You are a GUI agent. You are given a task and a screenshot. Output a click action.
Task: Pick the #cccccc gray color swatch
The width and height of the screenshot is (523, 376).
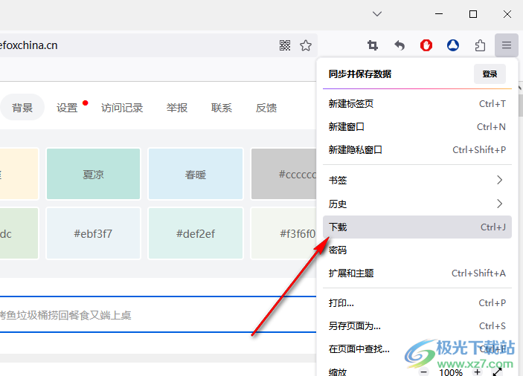(284, 174)
